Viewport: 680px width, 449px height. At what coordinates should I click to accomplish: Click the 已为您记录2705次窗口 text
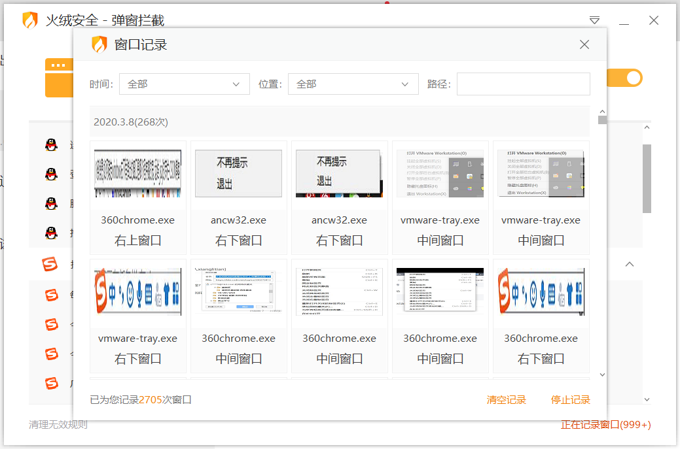coord(141,399)
